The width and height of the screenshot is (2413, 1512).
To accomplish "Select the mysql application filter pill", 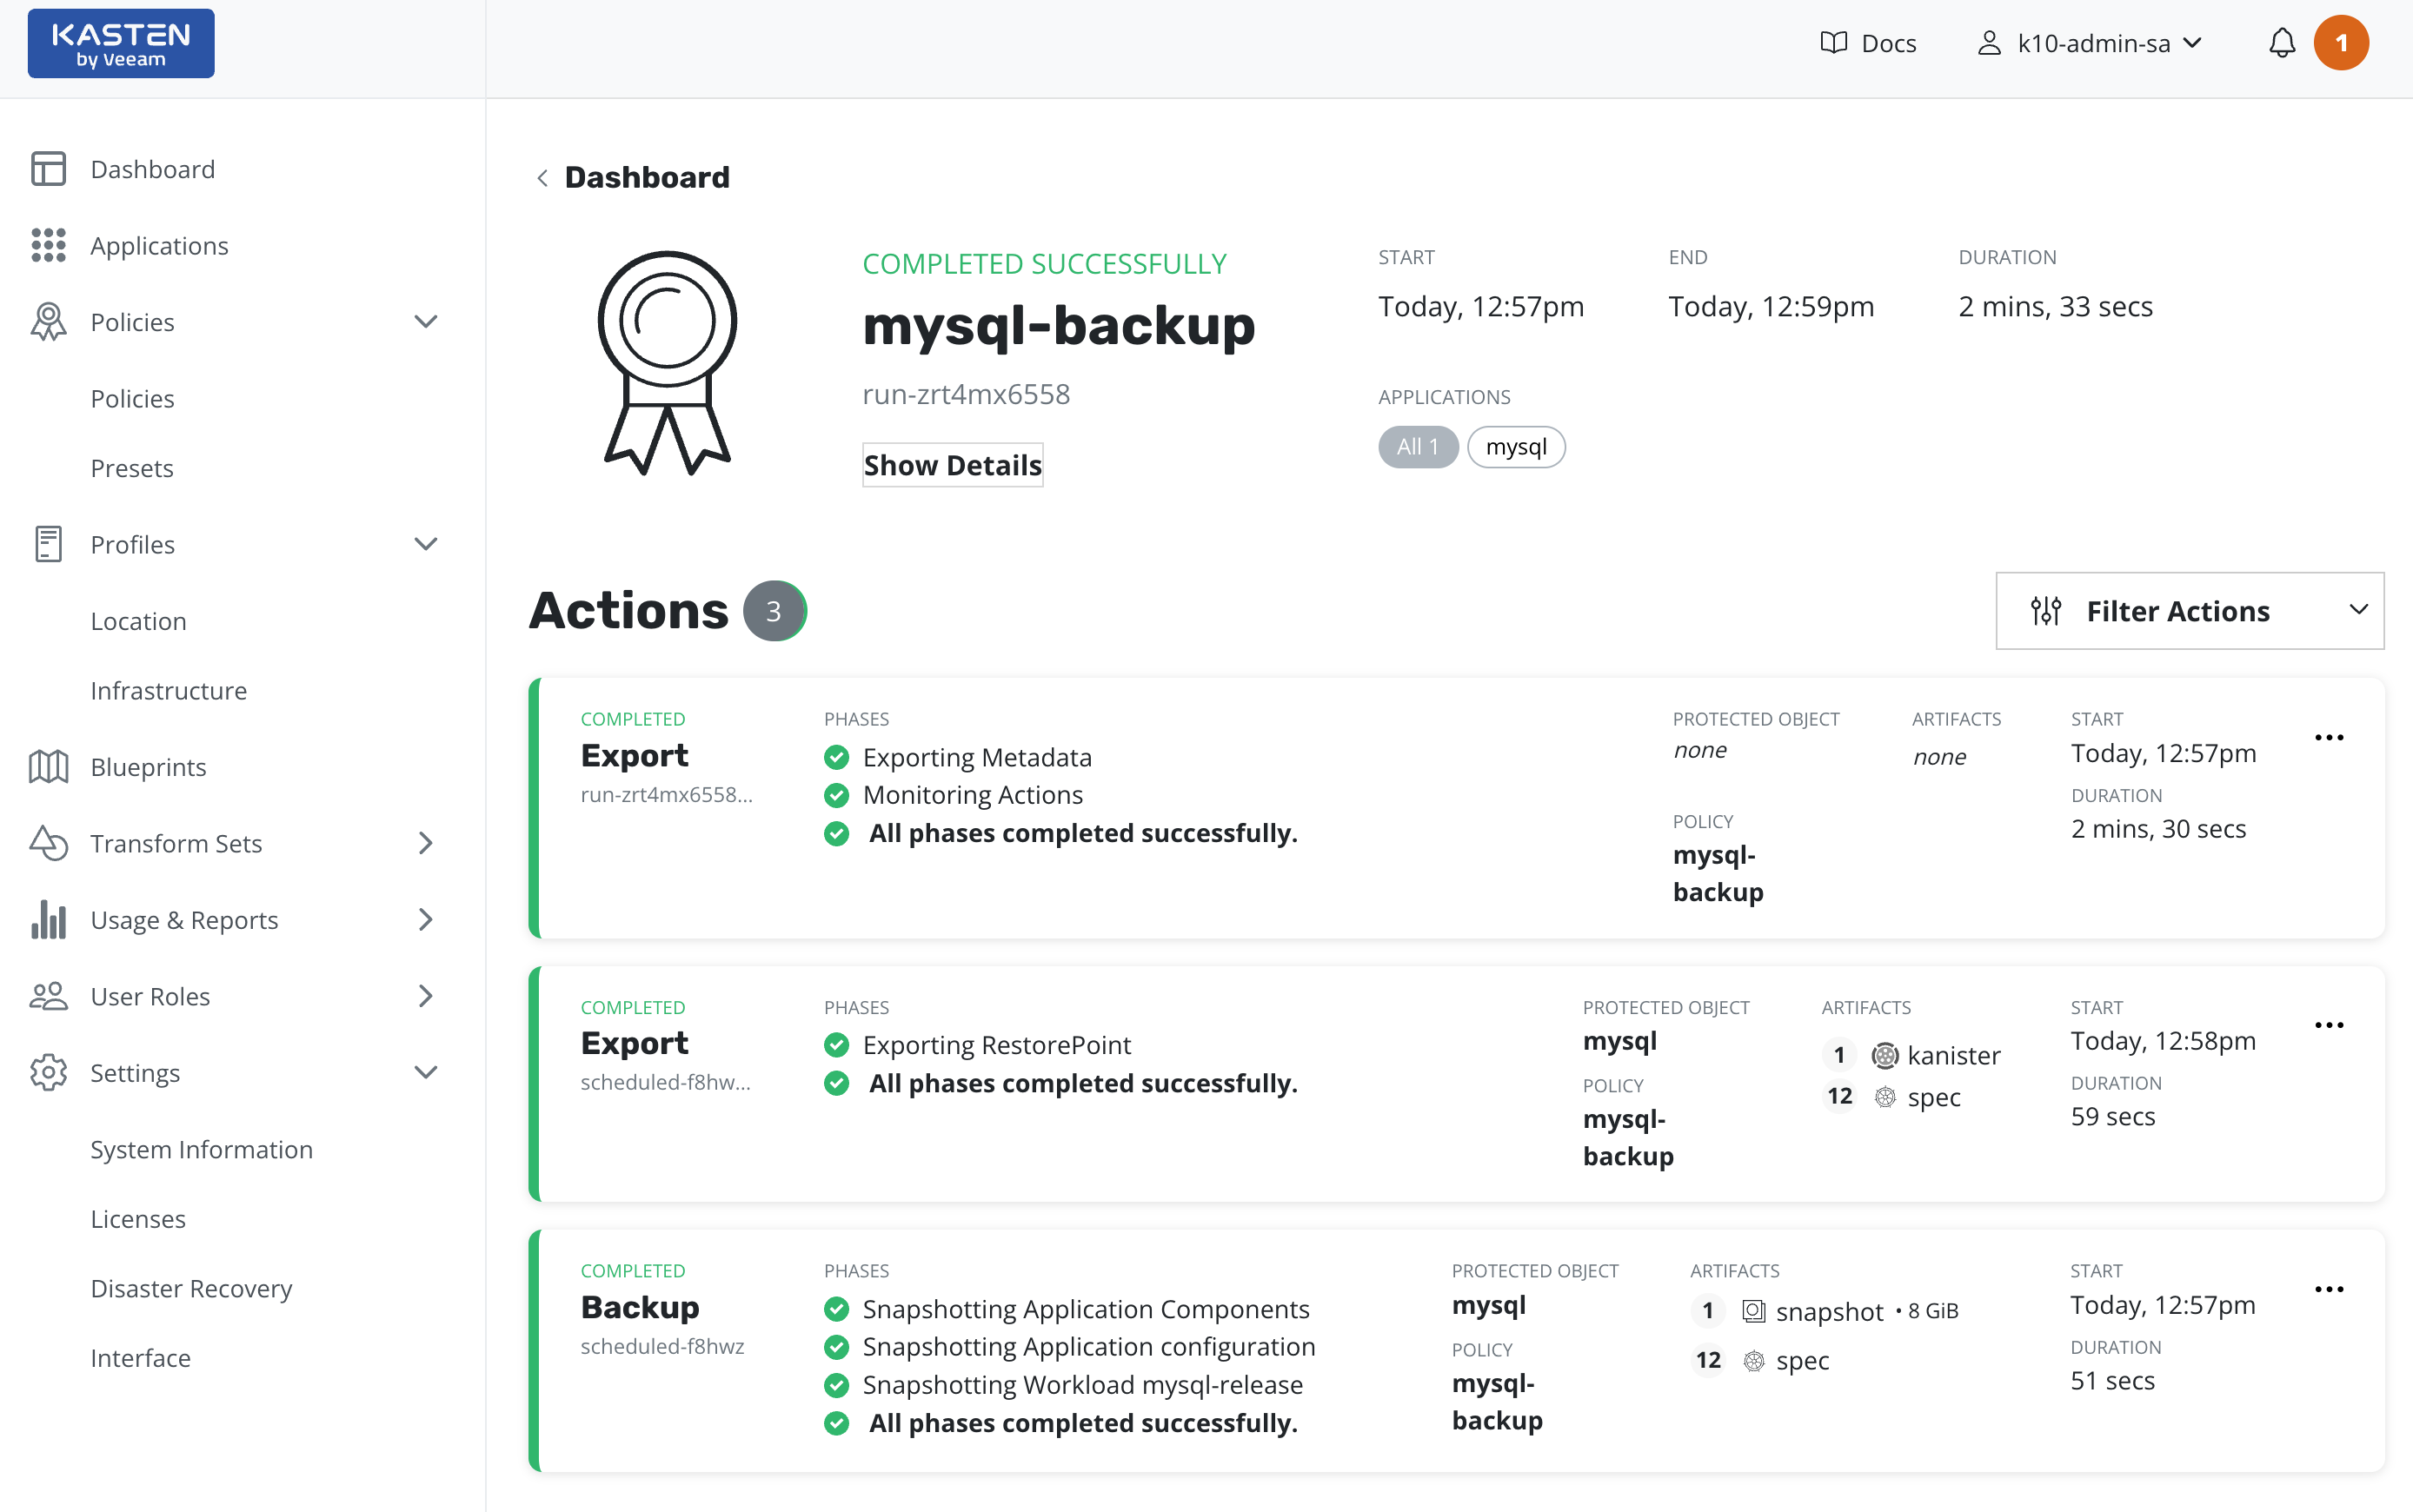I will [x=1515, y=447].
